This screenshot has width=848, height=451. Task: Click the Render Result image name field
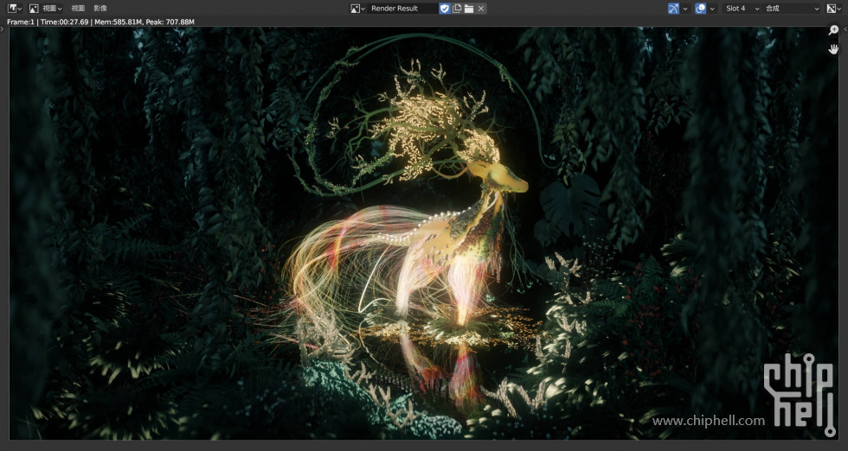[x=402, y=8]
